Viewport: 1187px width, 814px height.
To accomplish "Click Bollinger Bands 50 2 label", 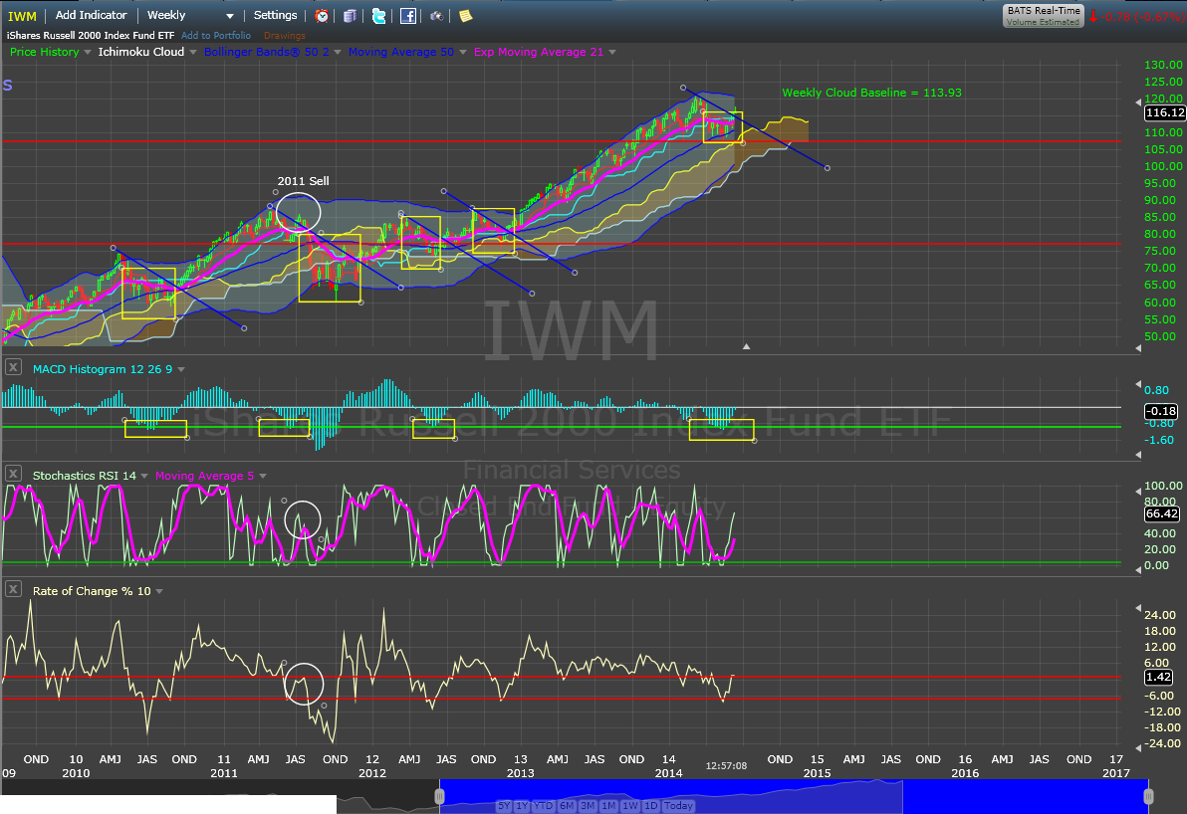I will [267, 52].
